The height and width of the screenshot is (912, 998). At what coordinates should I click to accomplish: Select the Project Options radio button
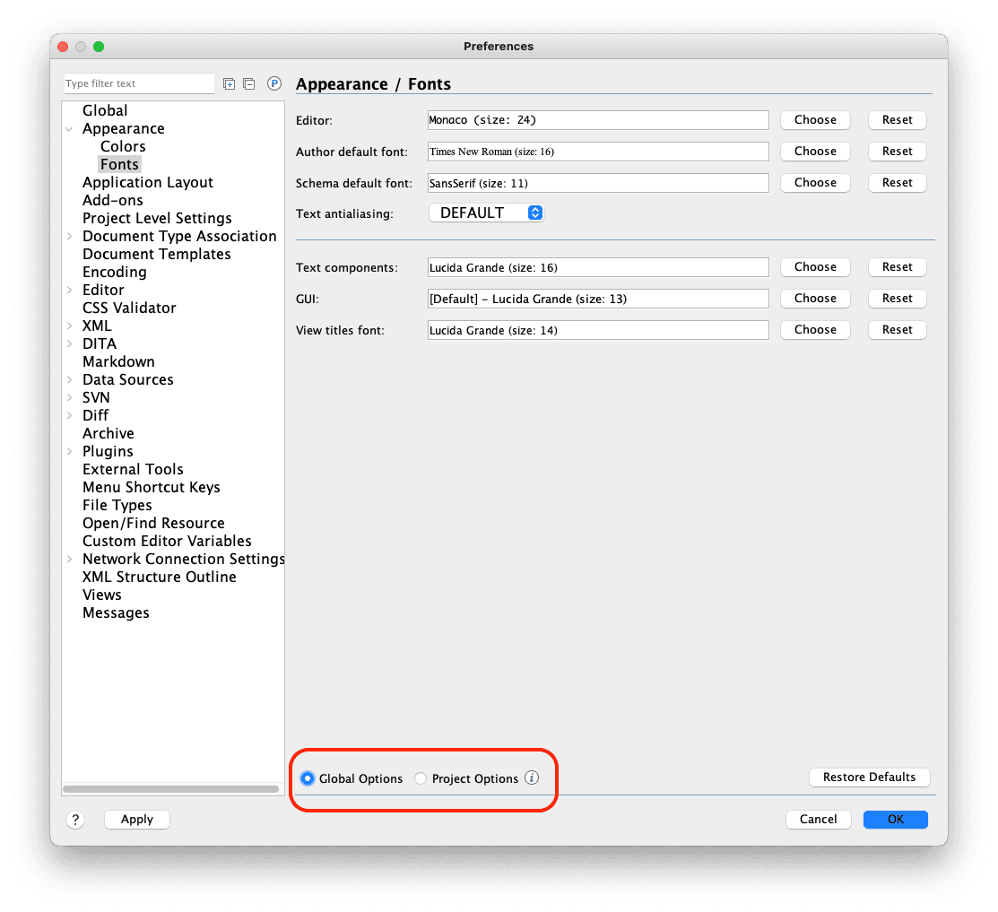[421, 778]
